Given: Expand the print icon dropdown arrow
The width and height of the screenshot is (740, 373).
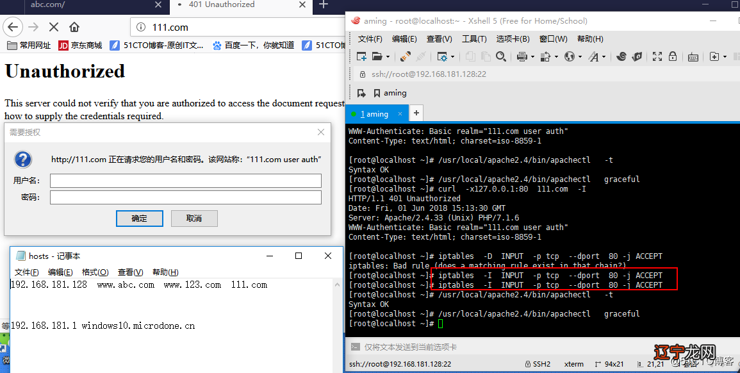Looking at the screenshot, I should pos(531,57).
